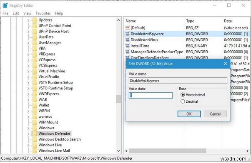Select the ManagedDefenderProductType value name
This screenshot has width=251, height=163.
pyautogui.click(x=157, y=52)
